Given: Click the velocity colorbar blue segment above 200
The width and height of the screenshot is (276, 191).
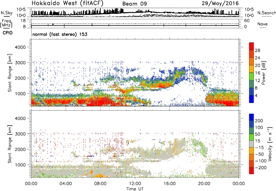Looking at the screenshot, I should [252, 117].
